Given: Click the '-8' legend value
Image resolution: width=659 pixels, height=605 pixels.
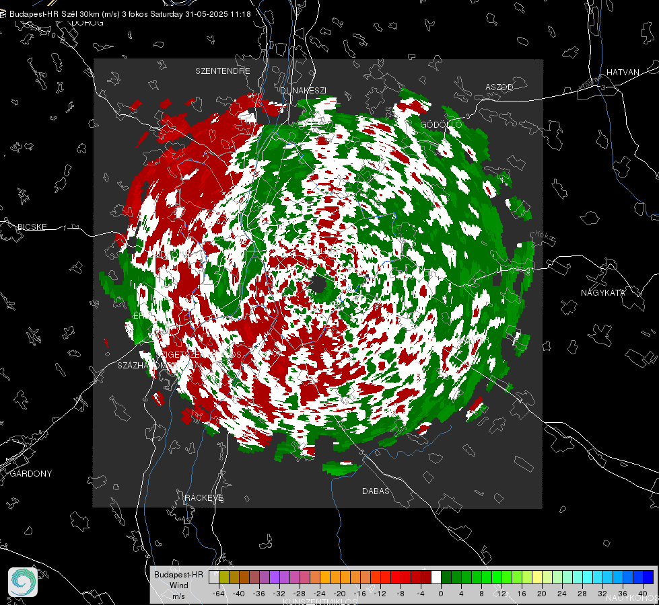Looking at the screenshot, I should click(x=400, y=594).
